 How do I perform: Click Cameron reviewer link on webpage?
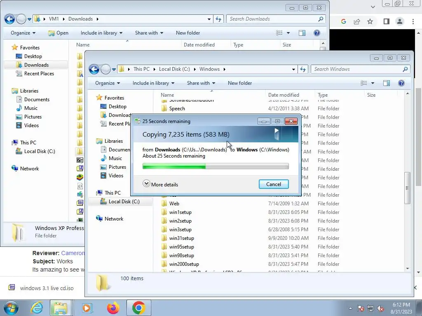[73, 253]
